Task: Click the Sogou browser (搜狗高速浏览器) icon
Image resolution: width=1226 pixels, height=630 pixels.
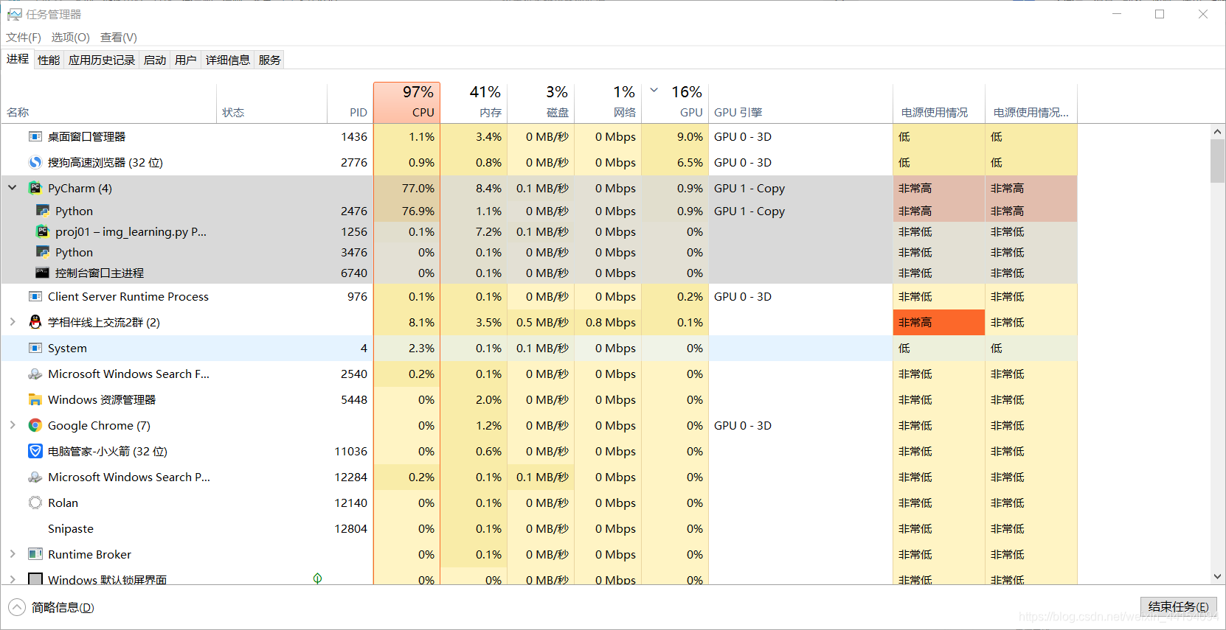Action: point(35,162)
